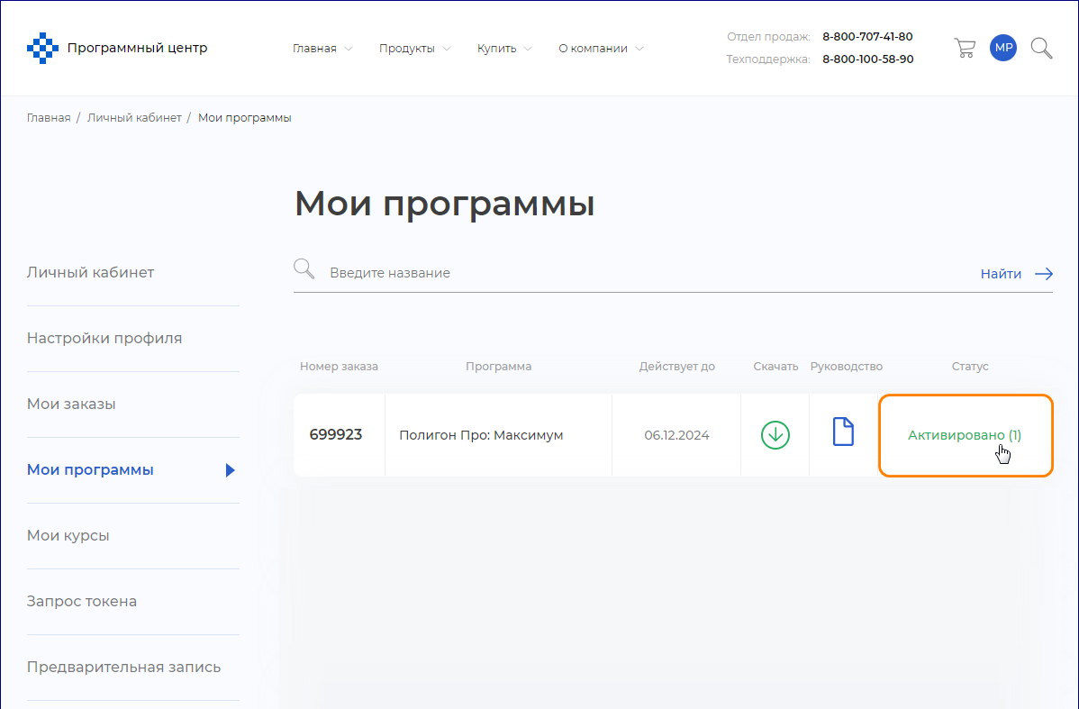1079x709 pixels.
Task: Click the Программный центр logo icon
Action: (42, 49)
